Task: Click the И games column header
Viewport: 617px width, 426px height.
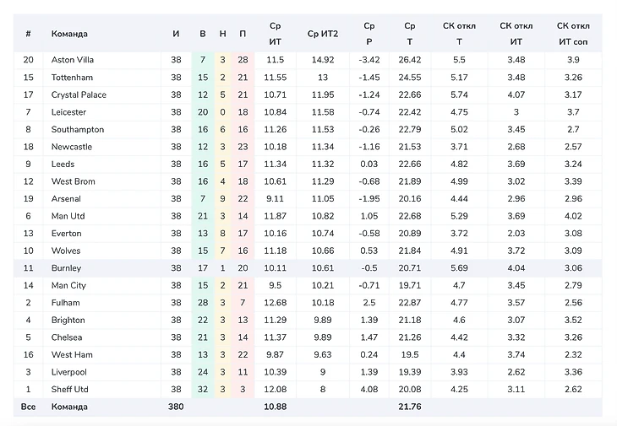Action: coord(176,34)
